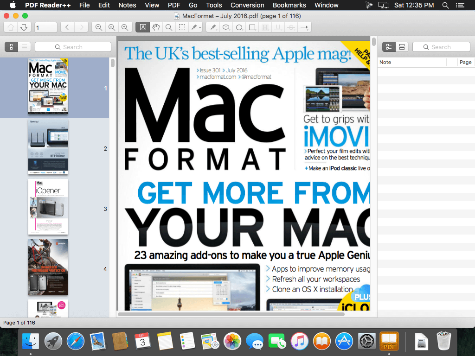Open the PDF menu

tap(174, 5)
